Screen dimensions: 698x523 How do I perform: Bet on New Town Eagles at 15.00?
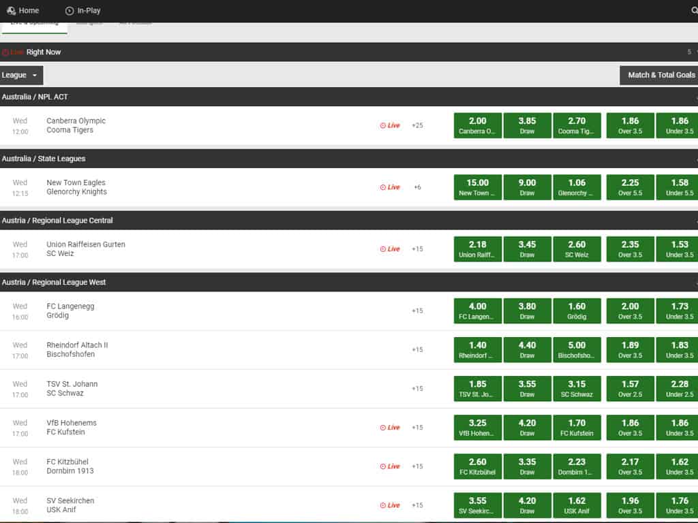click(478, 187)
